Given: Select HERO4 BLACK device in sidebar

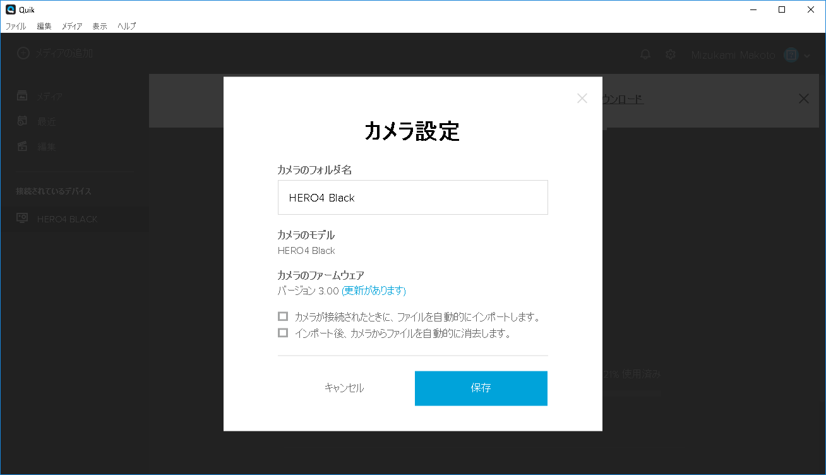Looking at the screenshot, I should point(75,219).
